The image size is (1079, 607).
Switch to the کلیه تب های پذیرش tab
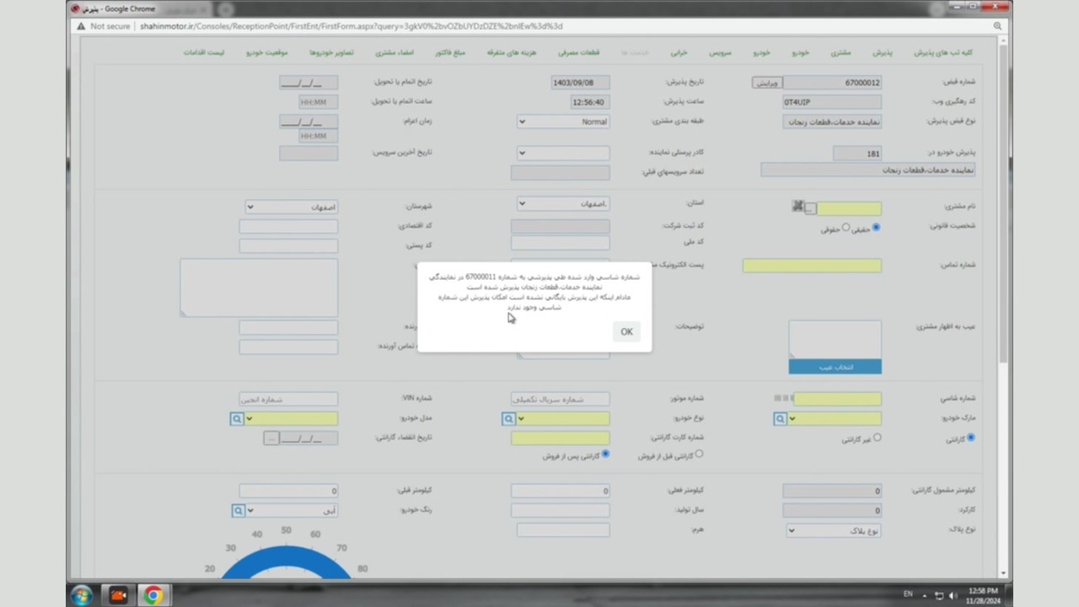click(943, 52)
